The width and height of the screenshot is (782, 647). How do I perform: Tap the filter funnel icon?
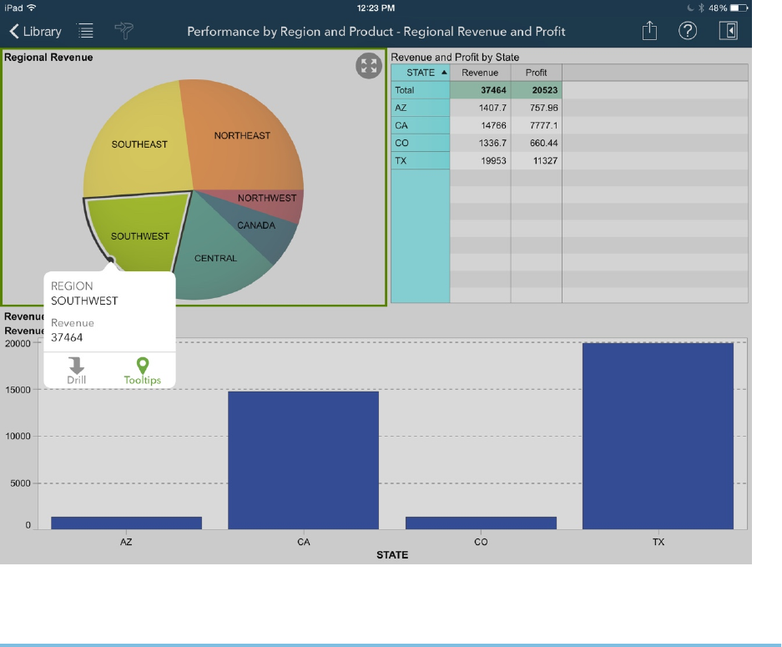pyautogui.click(x=124, y=32)
